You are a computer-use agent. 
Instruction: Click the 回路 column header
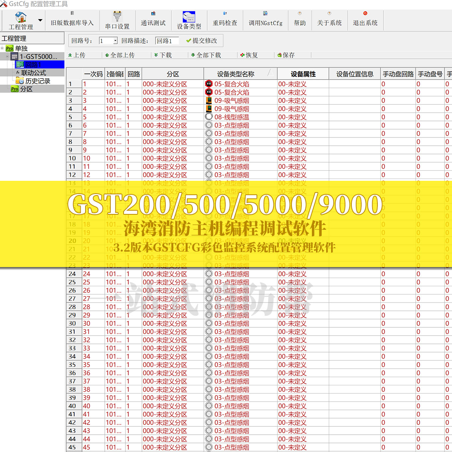click(134, 74)
